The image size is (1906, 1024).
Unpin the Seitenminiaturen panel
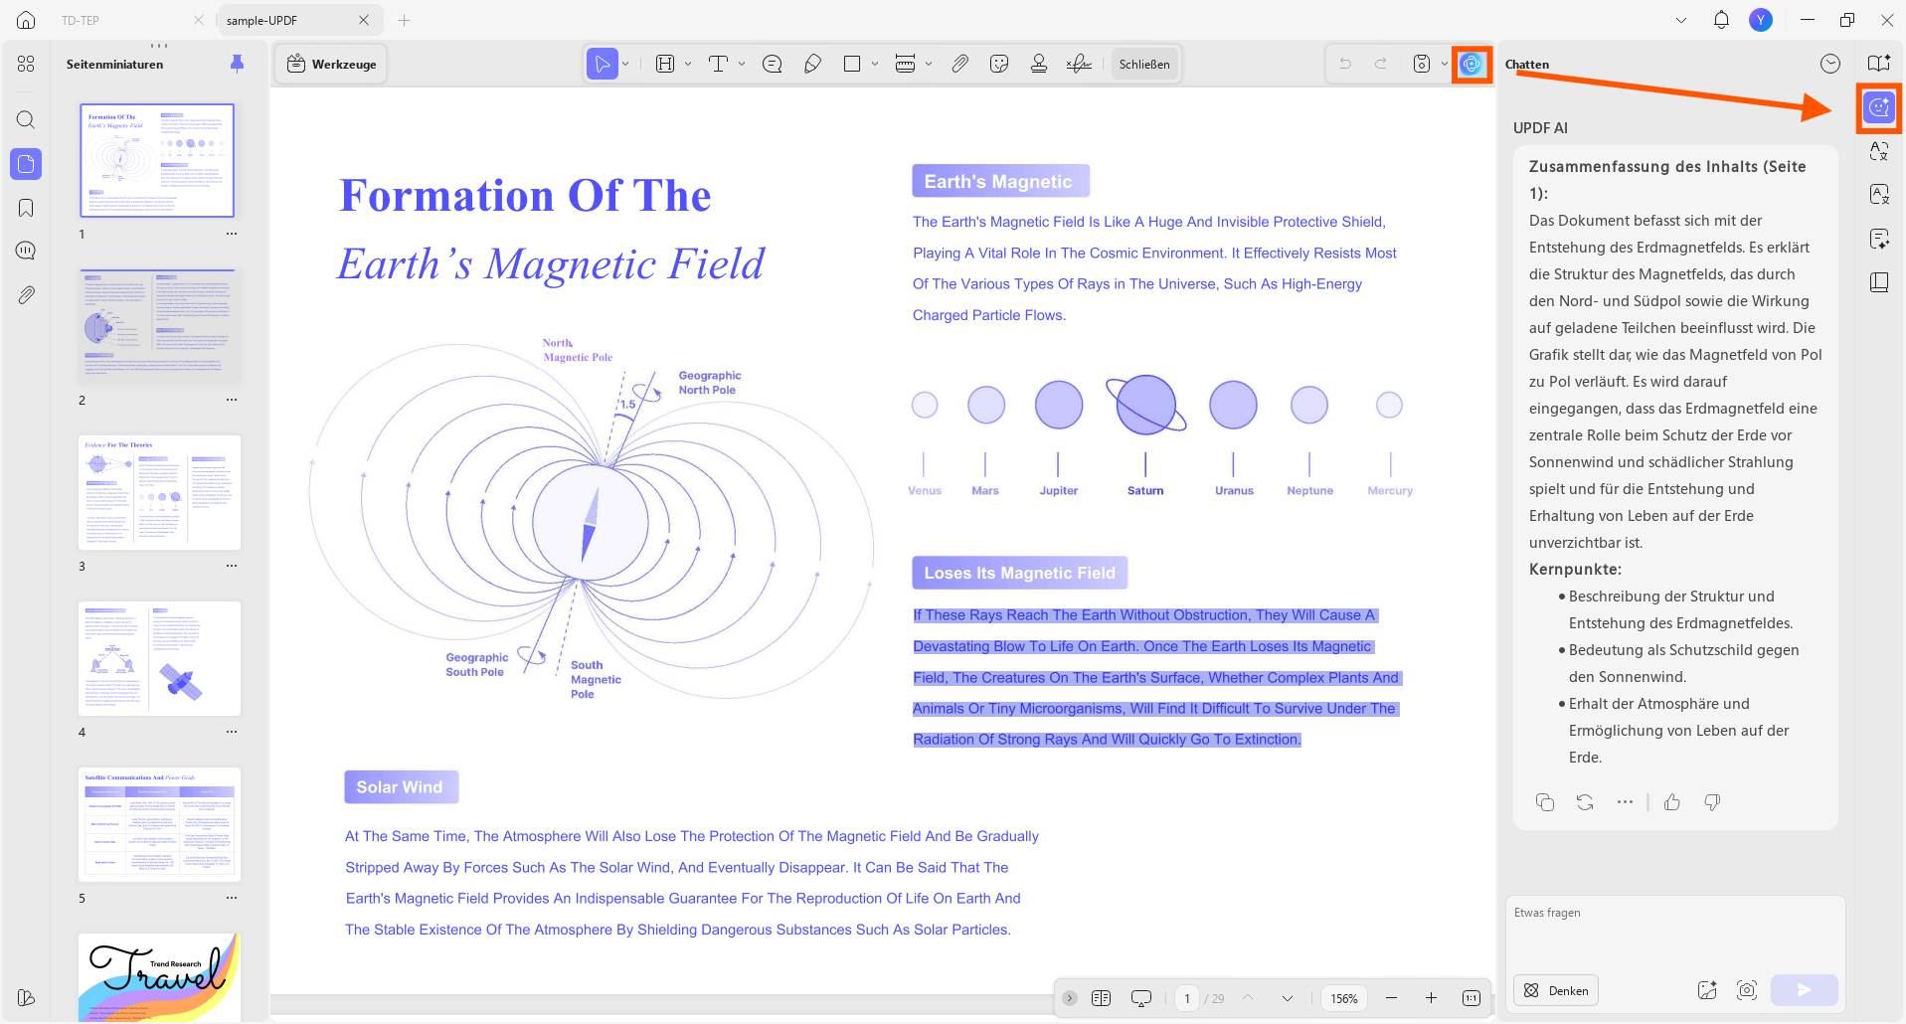(237, 64)
